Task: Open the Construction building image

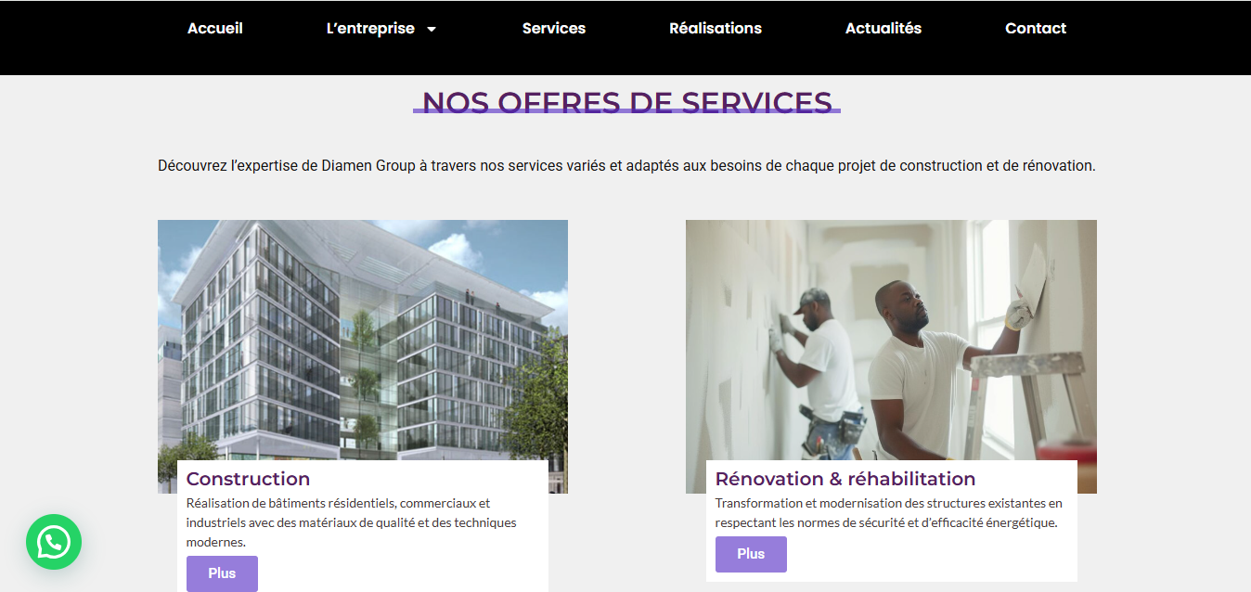Action: 363,341
